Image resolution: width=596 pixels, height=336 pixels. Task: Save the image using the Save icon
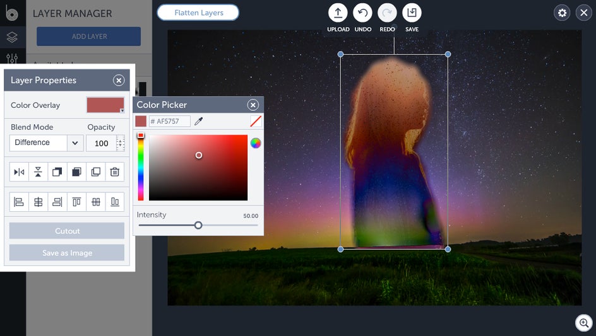(412, 13)
